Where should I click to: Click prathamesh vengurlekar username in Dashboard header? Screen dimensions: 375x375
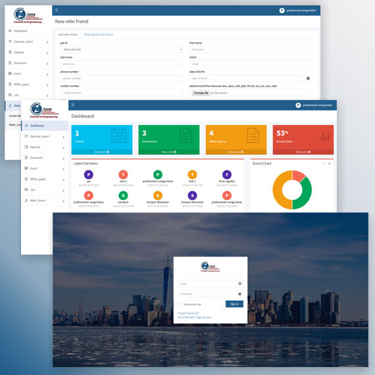(317, 105)
